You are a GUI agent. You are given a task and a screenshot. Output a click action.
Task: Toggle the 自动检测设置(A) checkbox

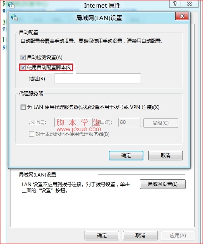(x=23, y=57)
